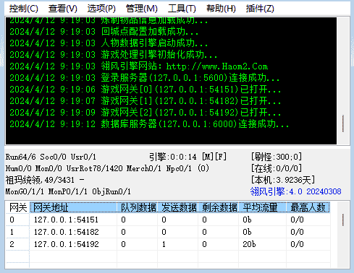Screen dimensions: 354x273
Task: Click log line 数据库服务器(127.0.0.1:6000)连接成功
Action: pyautogui.click(x=149, y=124)
